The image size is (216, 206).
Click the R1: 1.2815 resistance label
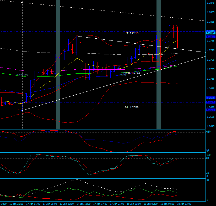click(x=132, y=33)
